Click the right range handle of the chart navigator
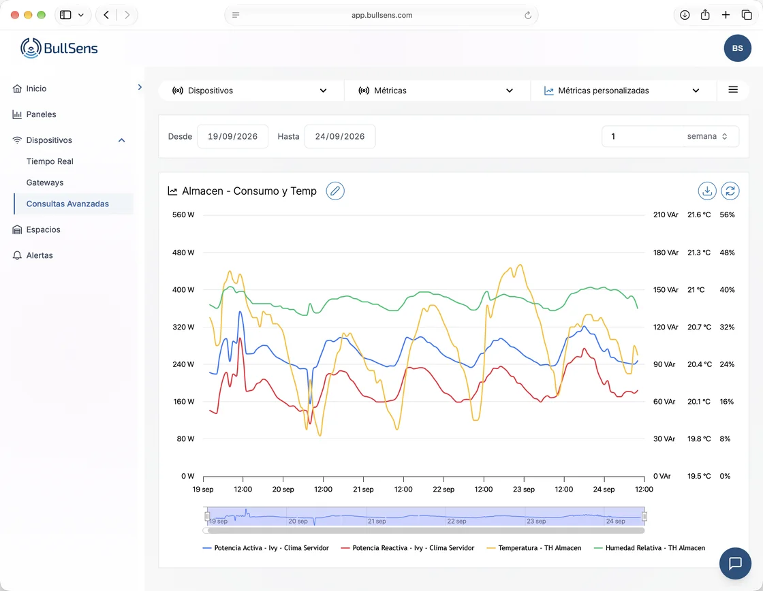Image resolution: width=763 pixels, height=591 pixels. [644, 516]
